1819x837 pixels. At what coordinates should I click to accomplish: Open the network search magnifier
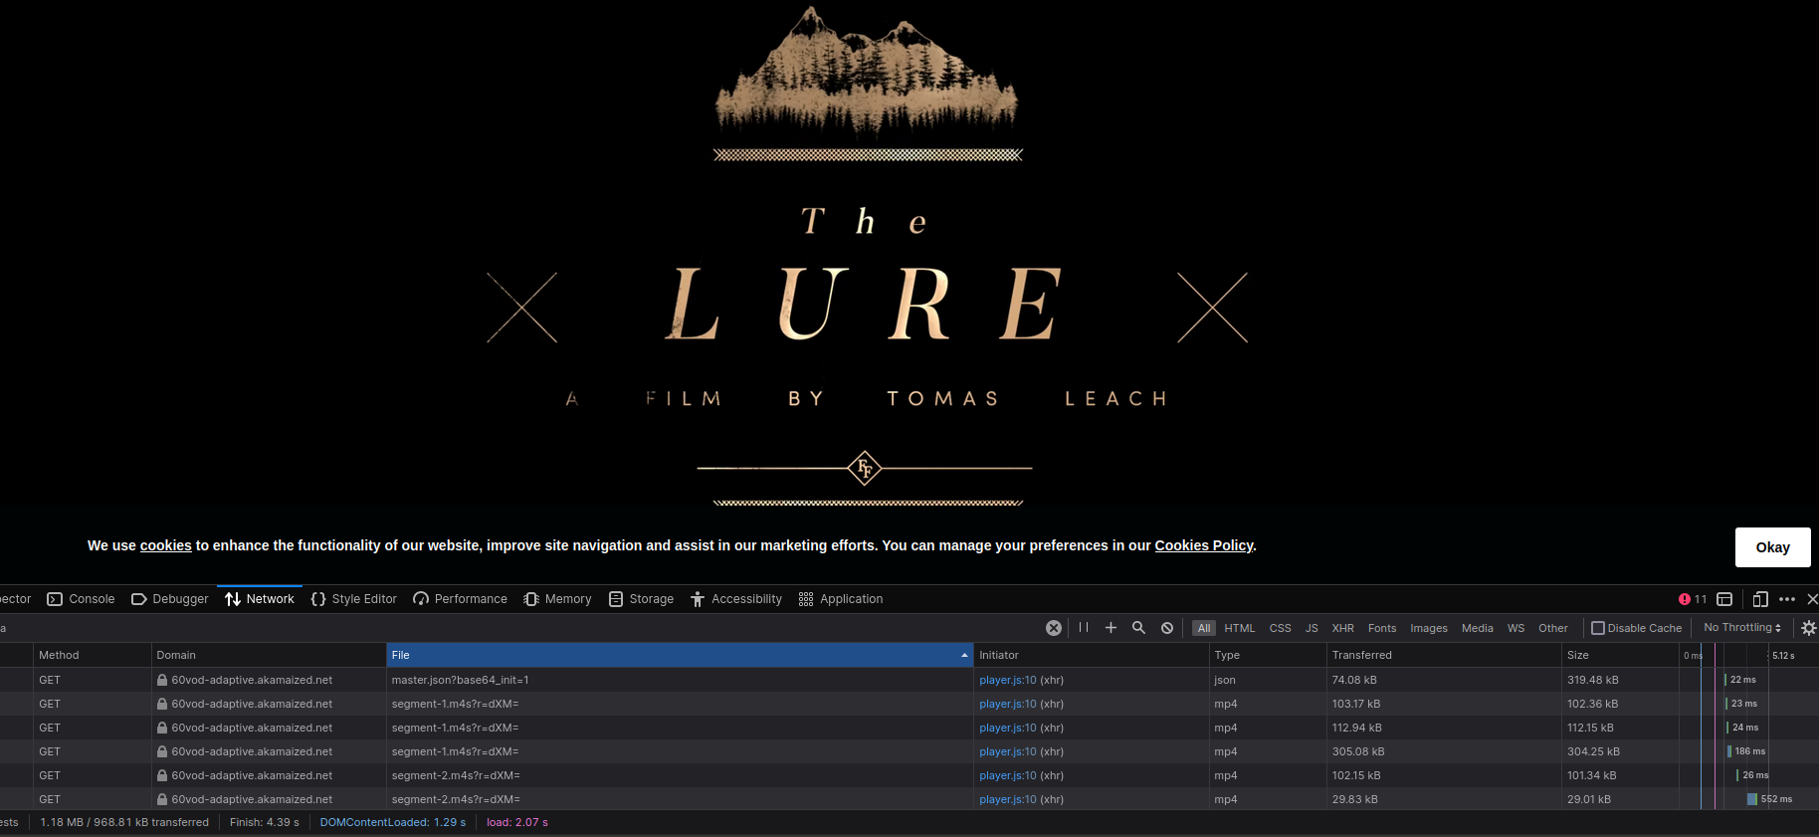(1139, 628)
